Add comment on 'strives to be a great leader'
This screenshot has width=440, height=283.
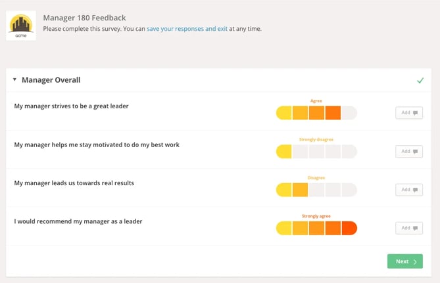coord(408,113)
